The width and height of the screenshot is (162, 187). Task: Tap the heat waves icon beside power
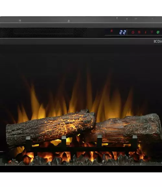click(x=139, y=32)
